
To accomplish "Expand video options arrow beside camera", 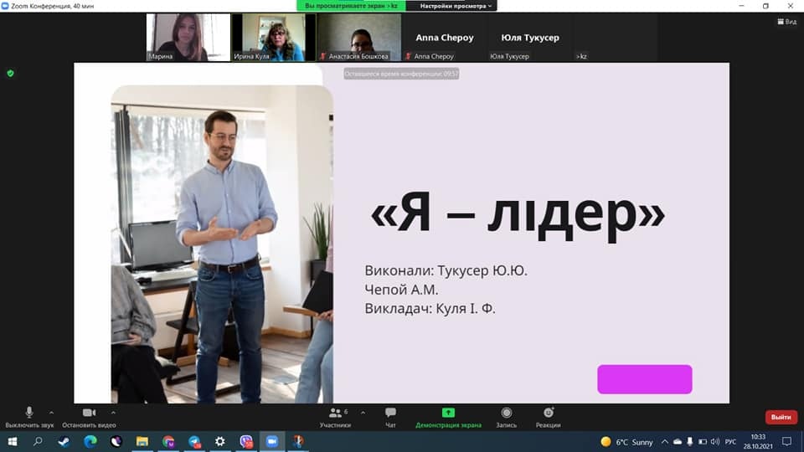I will coord(114,412).
